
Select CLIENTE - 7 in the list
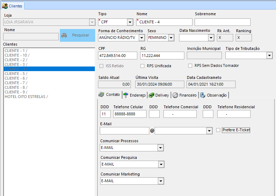[49, 83]
